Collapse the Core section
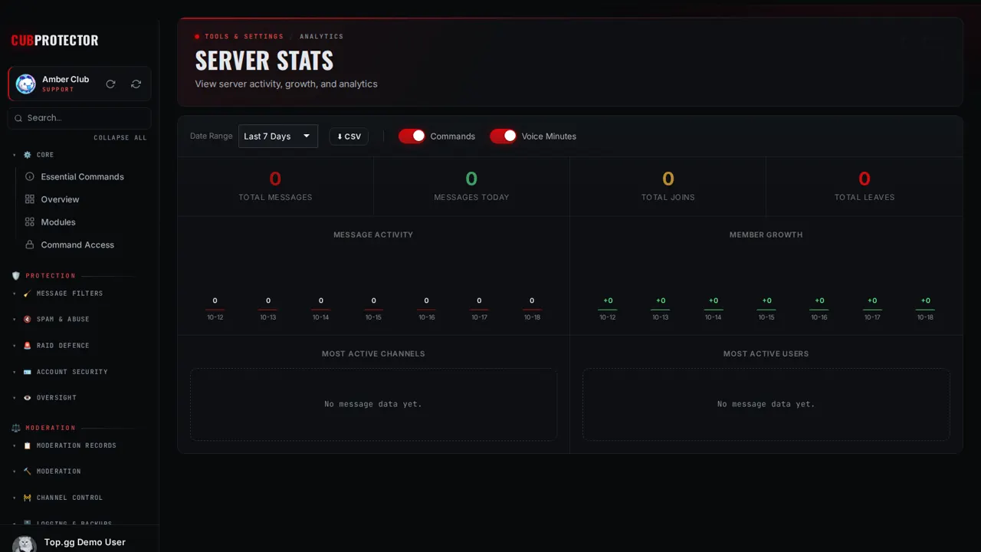981x552 pixels. click(x=15, y=155)
